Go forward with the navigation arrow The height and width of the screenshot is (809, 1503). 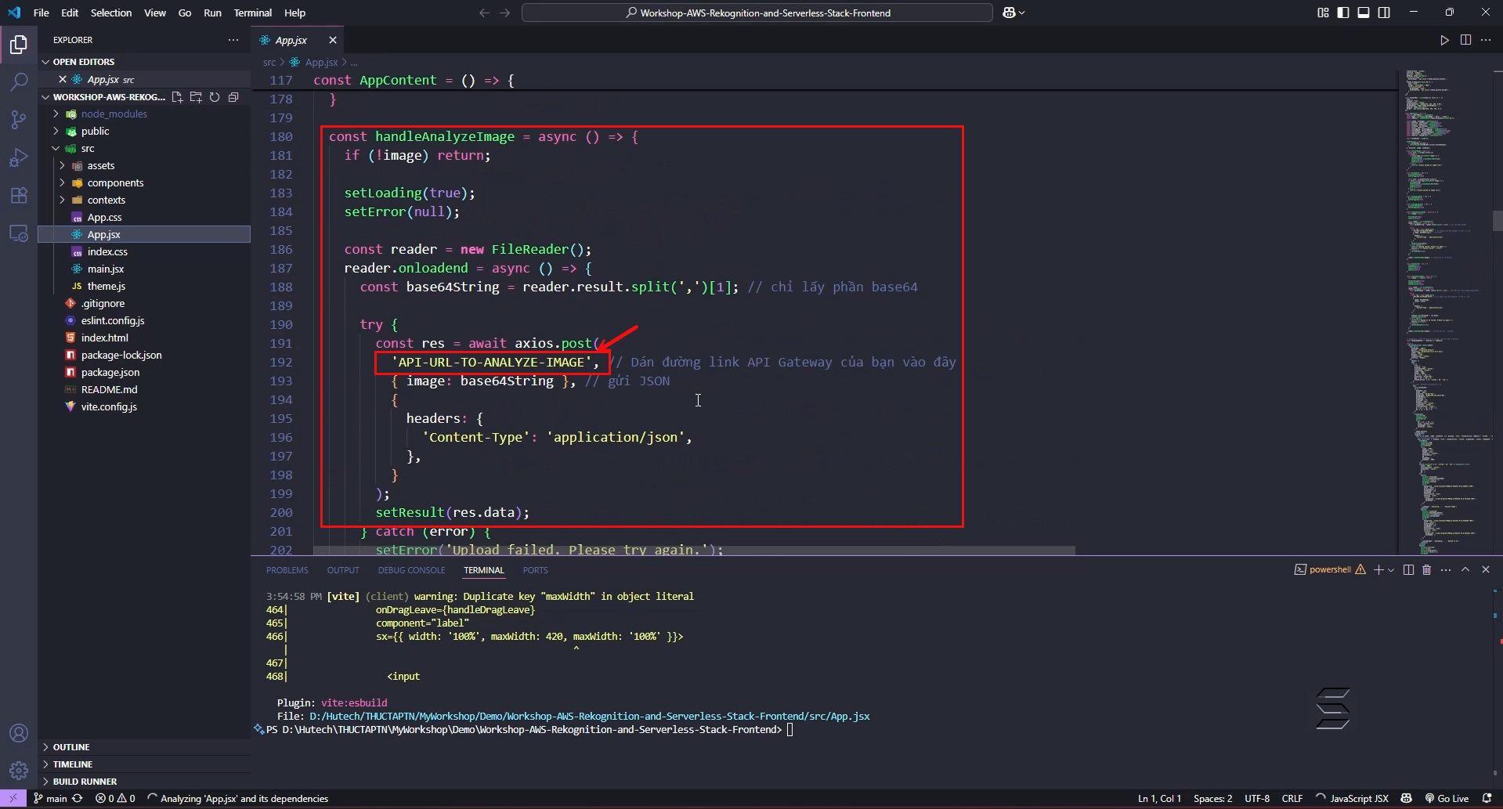point(505,13)
